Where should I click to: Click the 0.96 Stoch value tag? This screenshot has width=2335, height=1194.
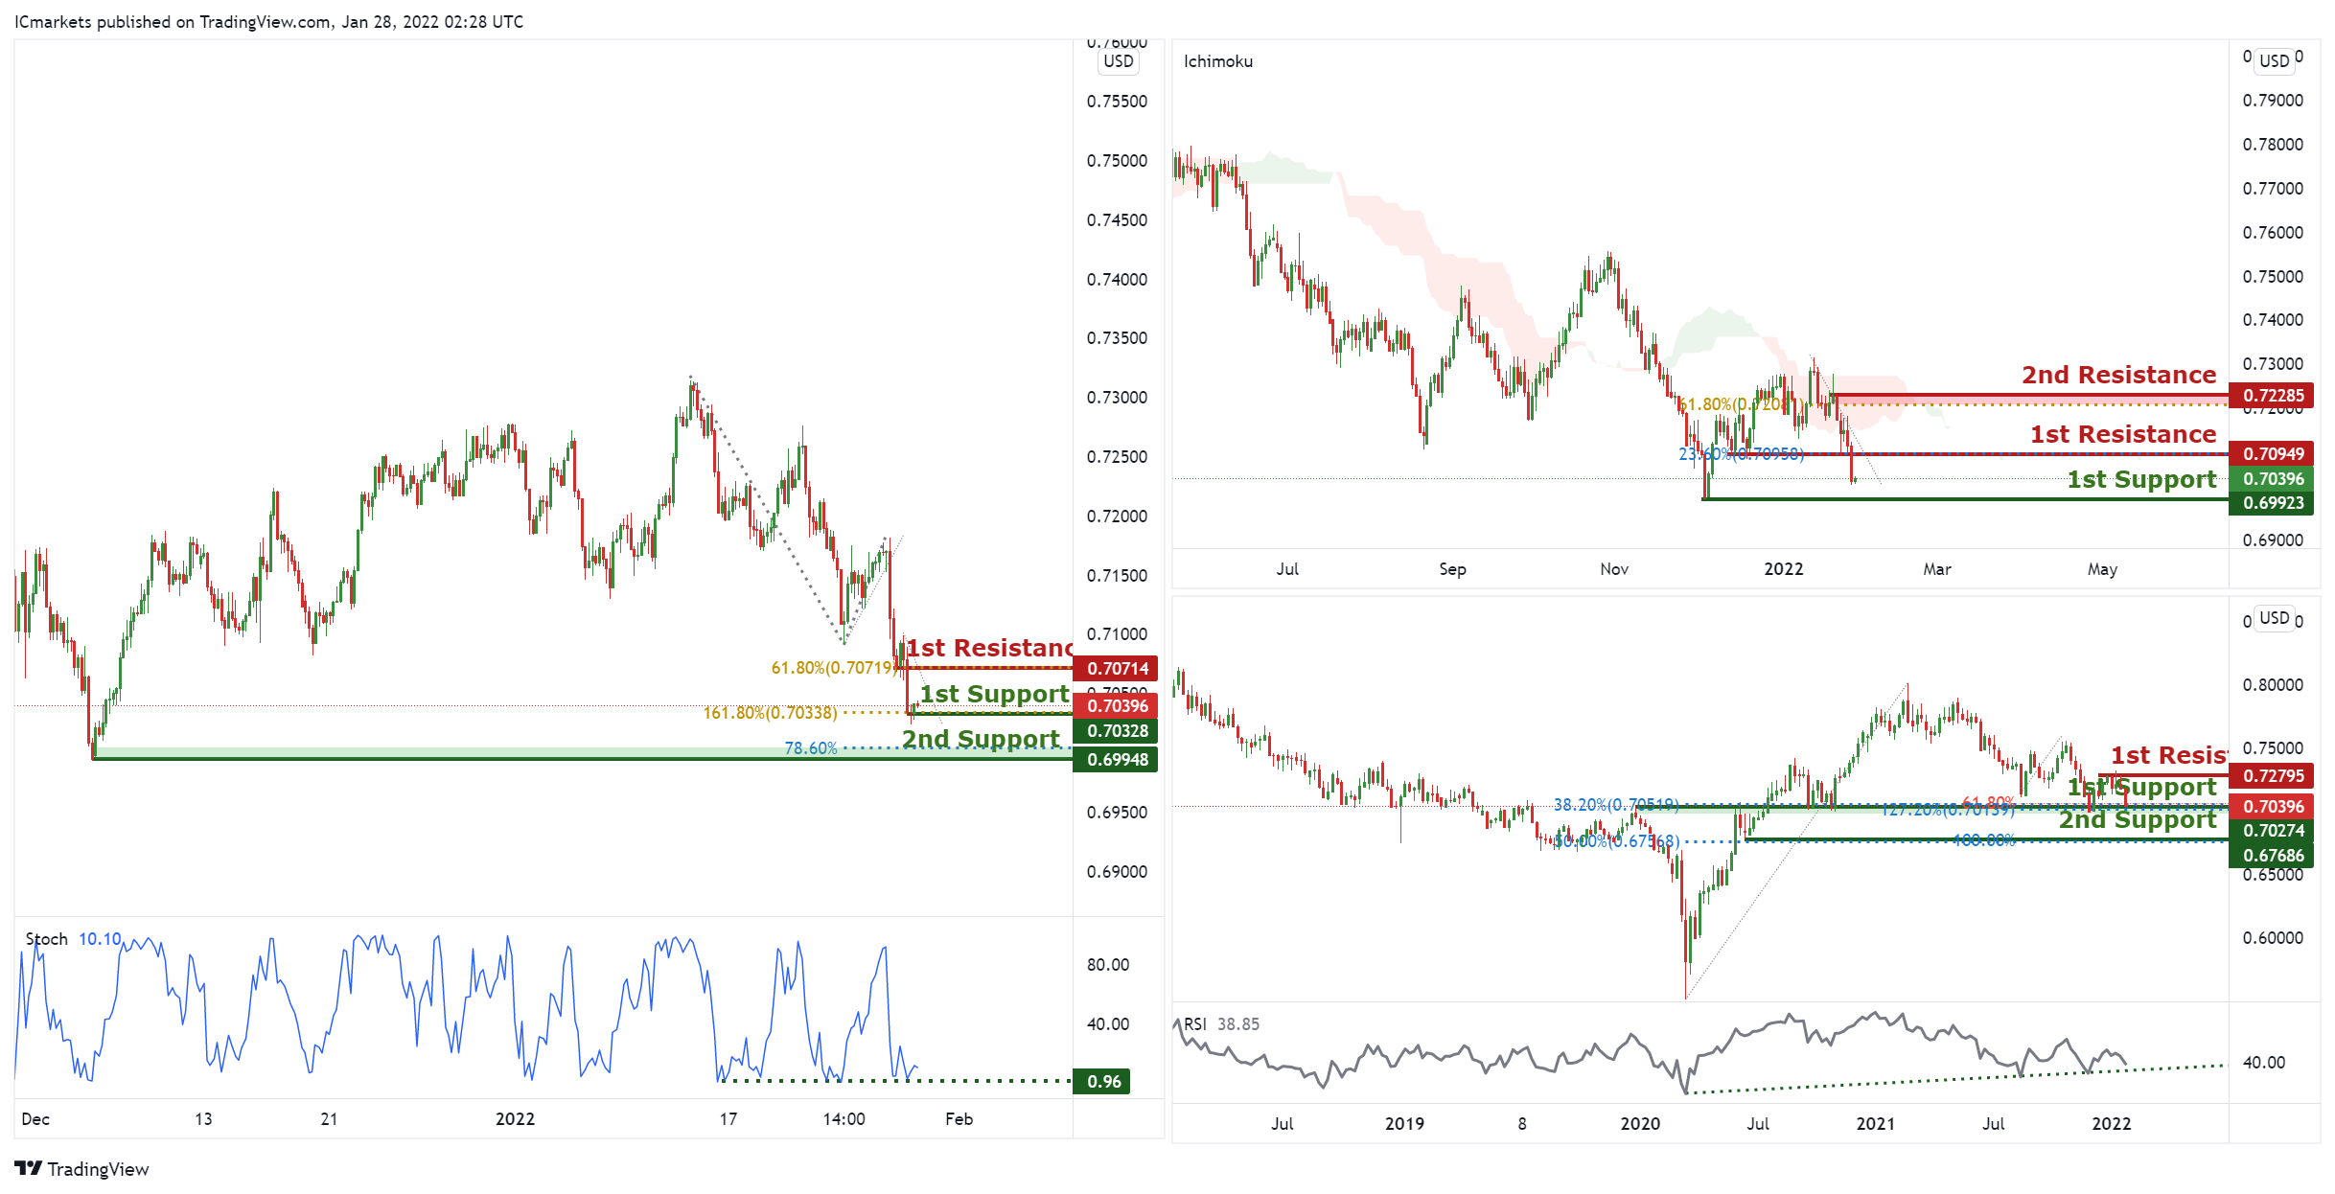tap(1103, 1081)
